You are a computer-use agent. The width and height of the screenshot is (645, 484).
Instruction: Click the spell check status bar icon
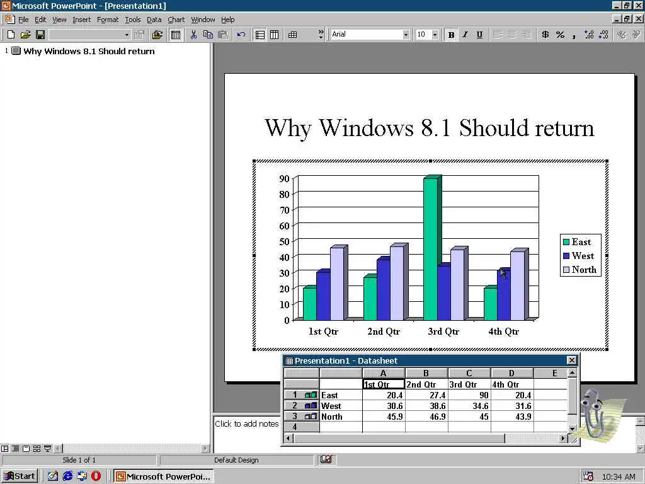click(326, 459)
